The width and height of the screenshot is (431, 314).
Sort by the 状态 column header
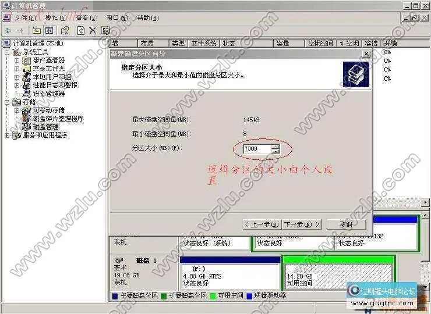pos(246,44)
